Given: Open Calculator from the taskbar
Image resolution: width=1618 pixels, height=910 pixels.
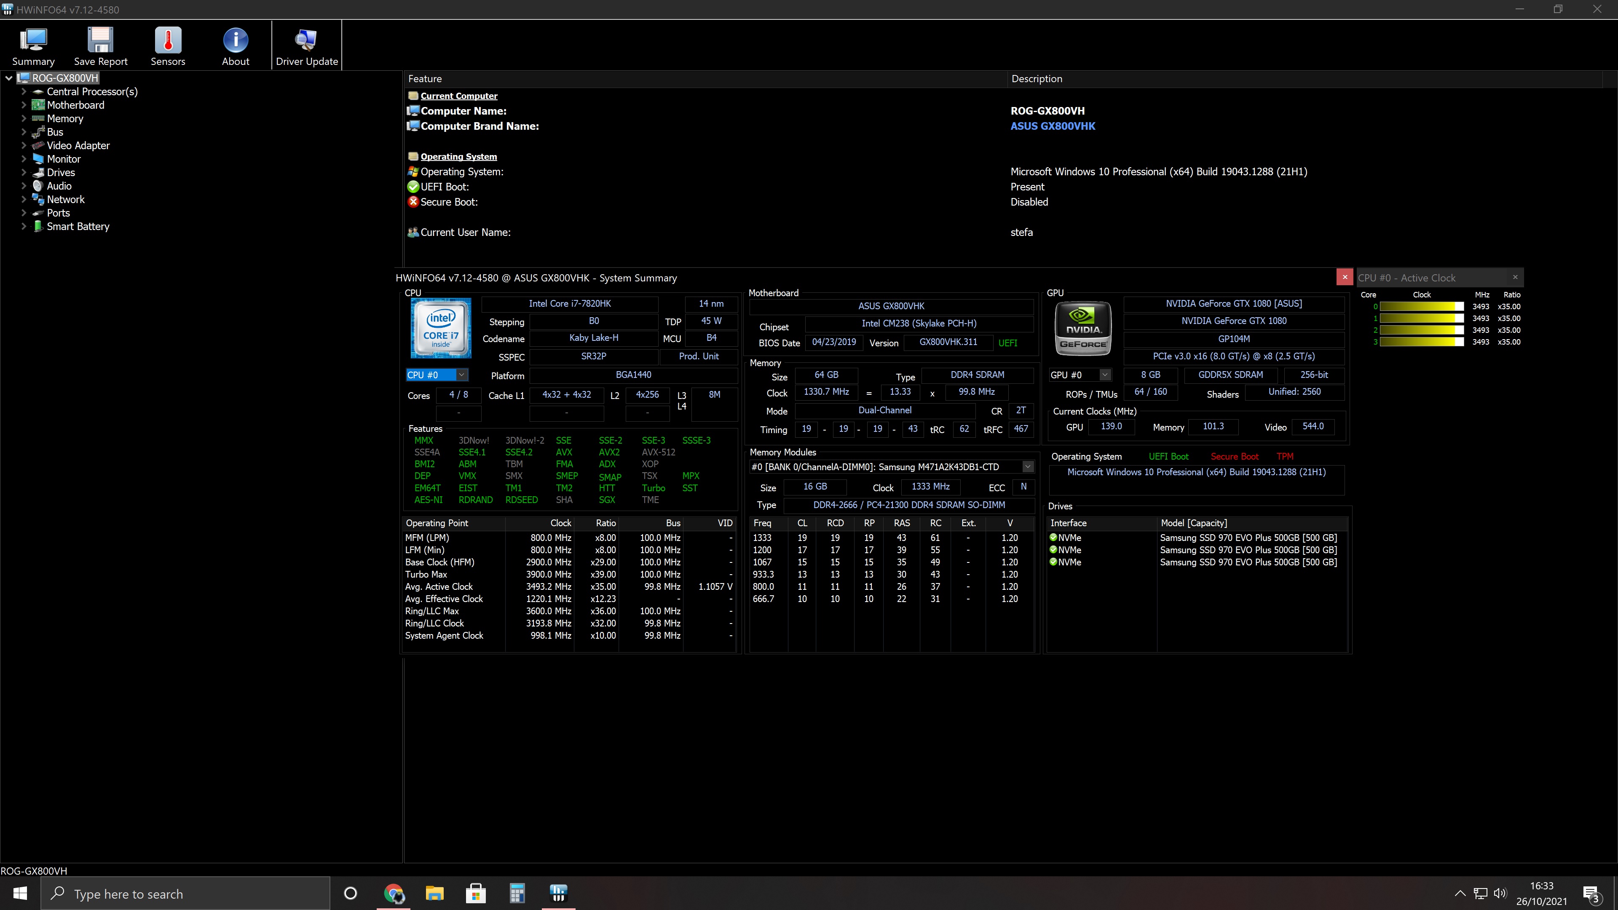Looking at the screenshot, I should pyautogui.click(x=517, y=893).
